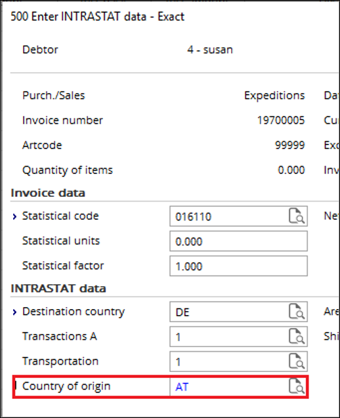Select the Artcode value 99999

point(290,145)
